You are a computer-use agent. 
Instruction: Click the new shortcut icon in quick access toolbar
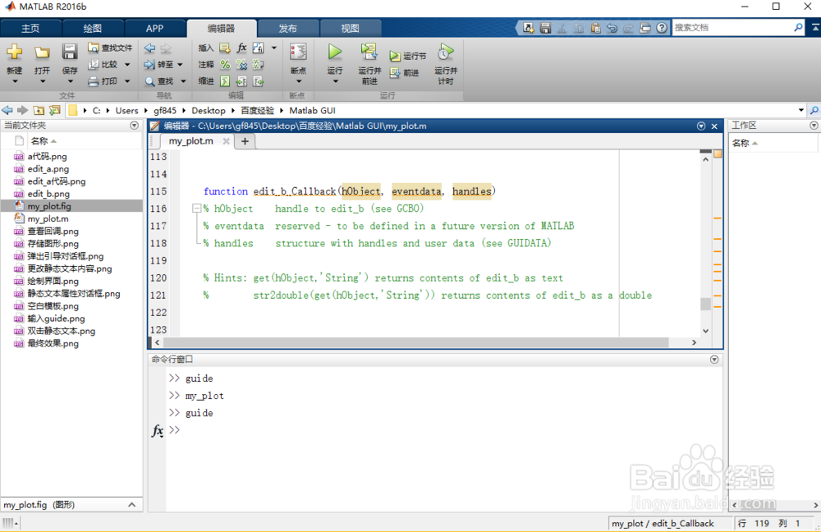click(x=528, y=28)
